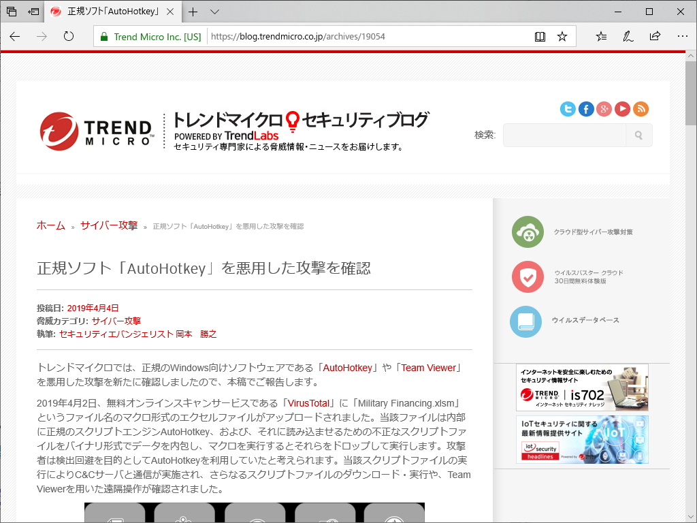Toggle reading view in the address bar

pos(540,36)
